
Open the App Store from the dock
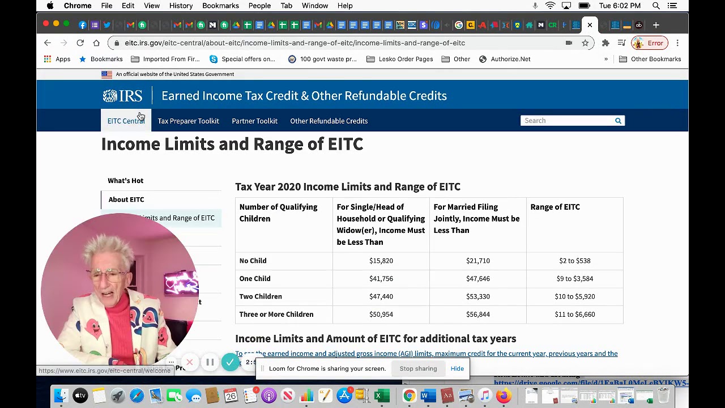pyautogui.click(x=344, y=396)
